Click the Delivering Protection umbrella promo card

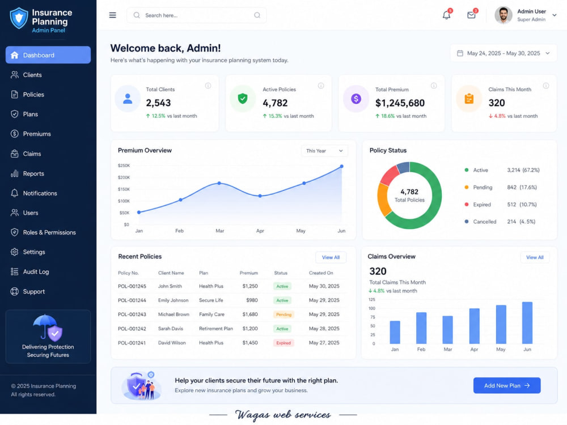[48, 337]
